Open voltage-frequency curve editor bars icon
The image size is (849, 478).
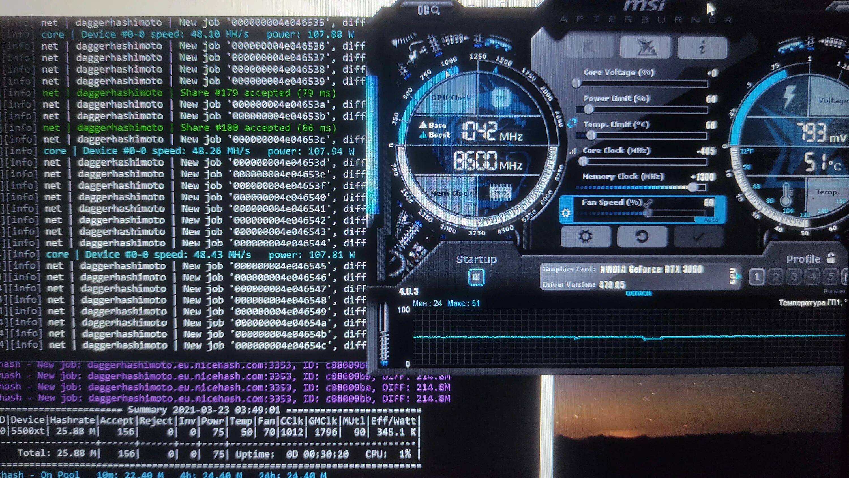[x=573, y=151]
